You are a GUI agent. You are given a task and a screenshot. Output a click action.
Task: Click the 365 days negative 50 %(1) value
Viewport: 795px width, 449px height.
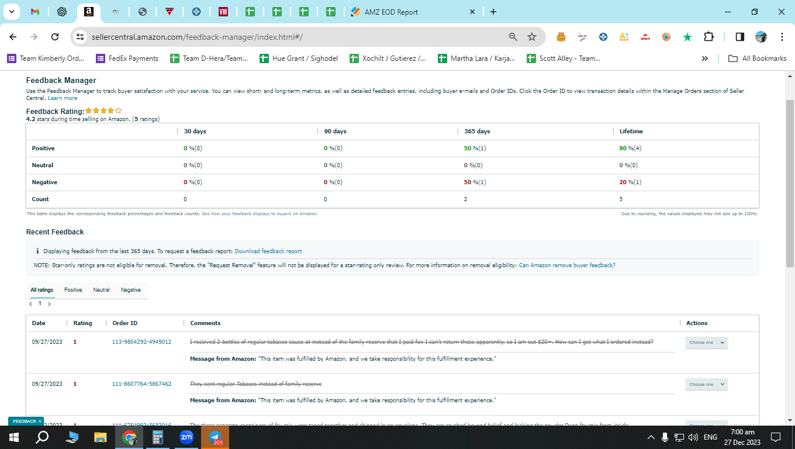(x=475, y=182)
